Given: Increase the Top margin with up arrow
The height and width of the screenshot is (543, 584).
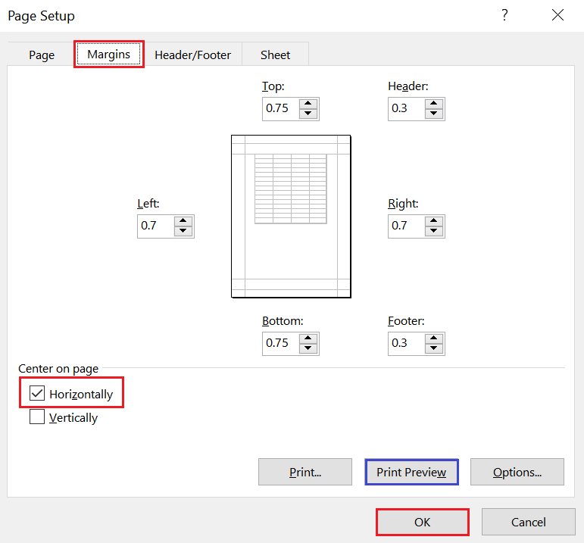Looking at the screenshot, I should point(308,104).
